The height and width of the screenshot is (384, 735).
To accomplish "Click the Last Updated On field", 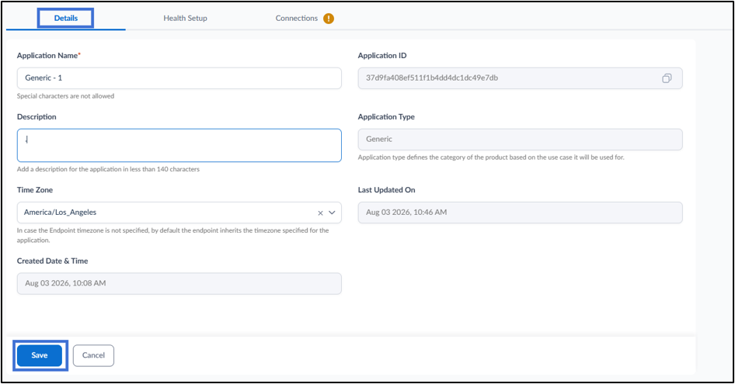I will tap(520, 213).
